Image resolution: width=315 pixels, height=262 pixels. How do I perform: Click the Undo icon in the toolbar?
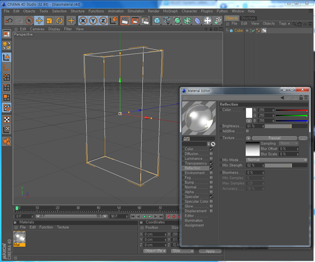click(9, 20)
